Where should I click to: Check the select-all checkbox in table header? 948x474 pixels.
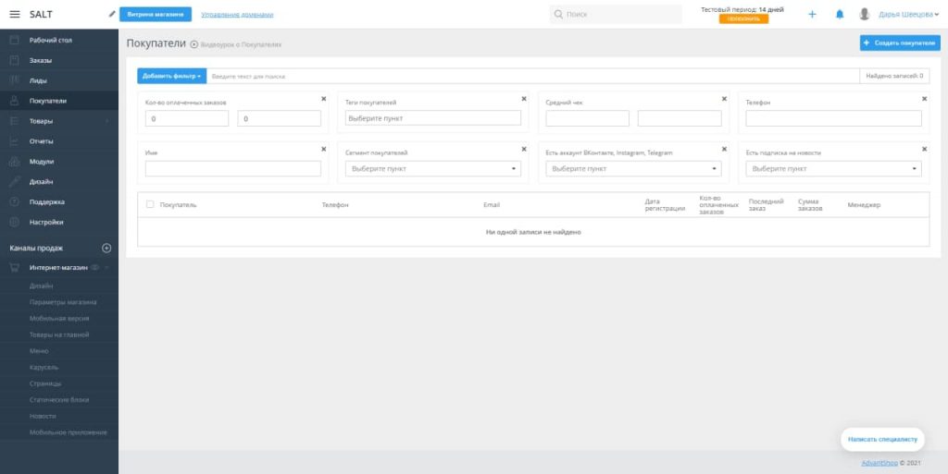click(x=150, y=204)
